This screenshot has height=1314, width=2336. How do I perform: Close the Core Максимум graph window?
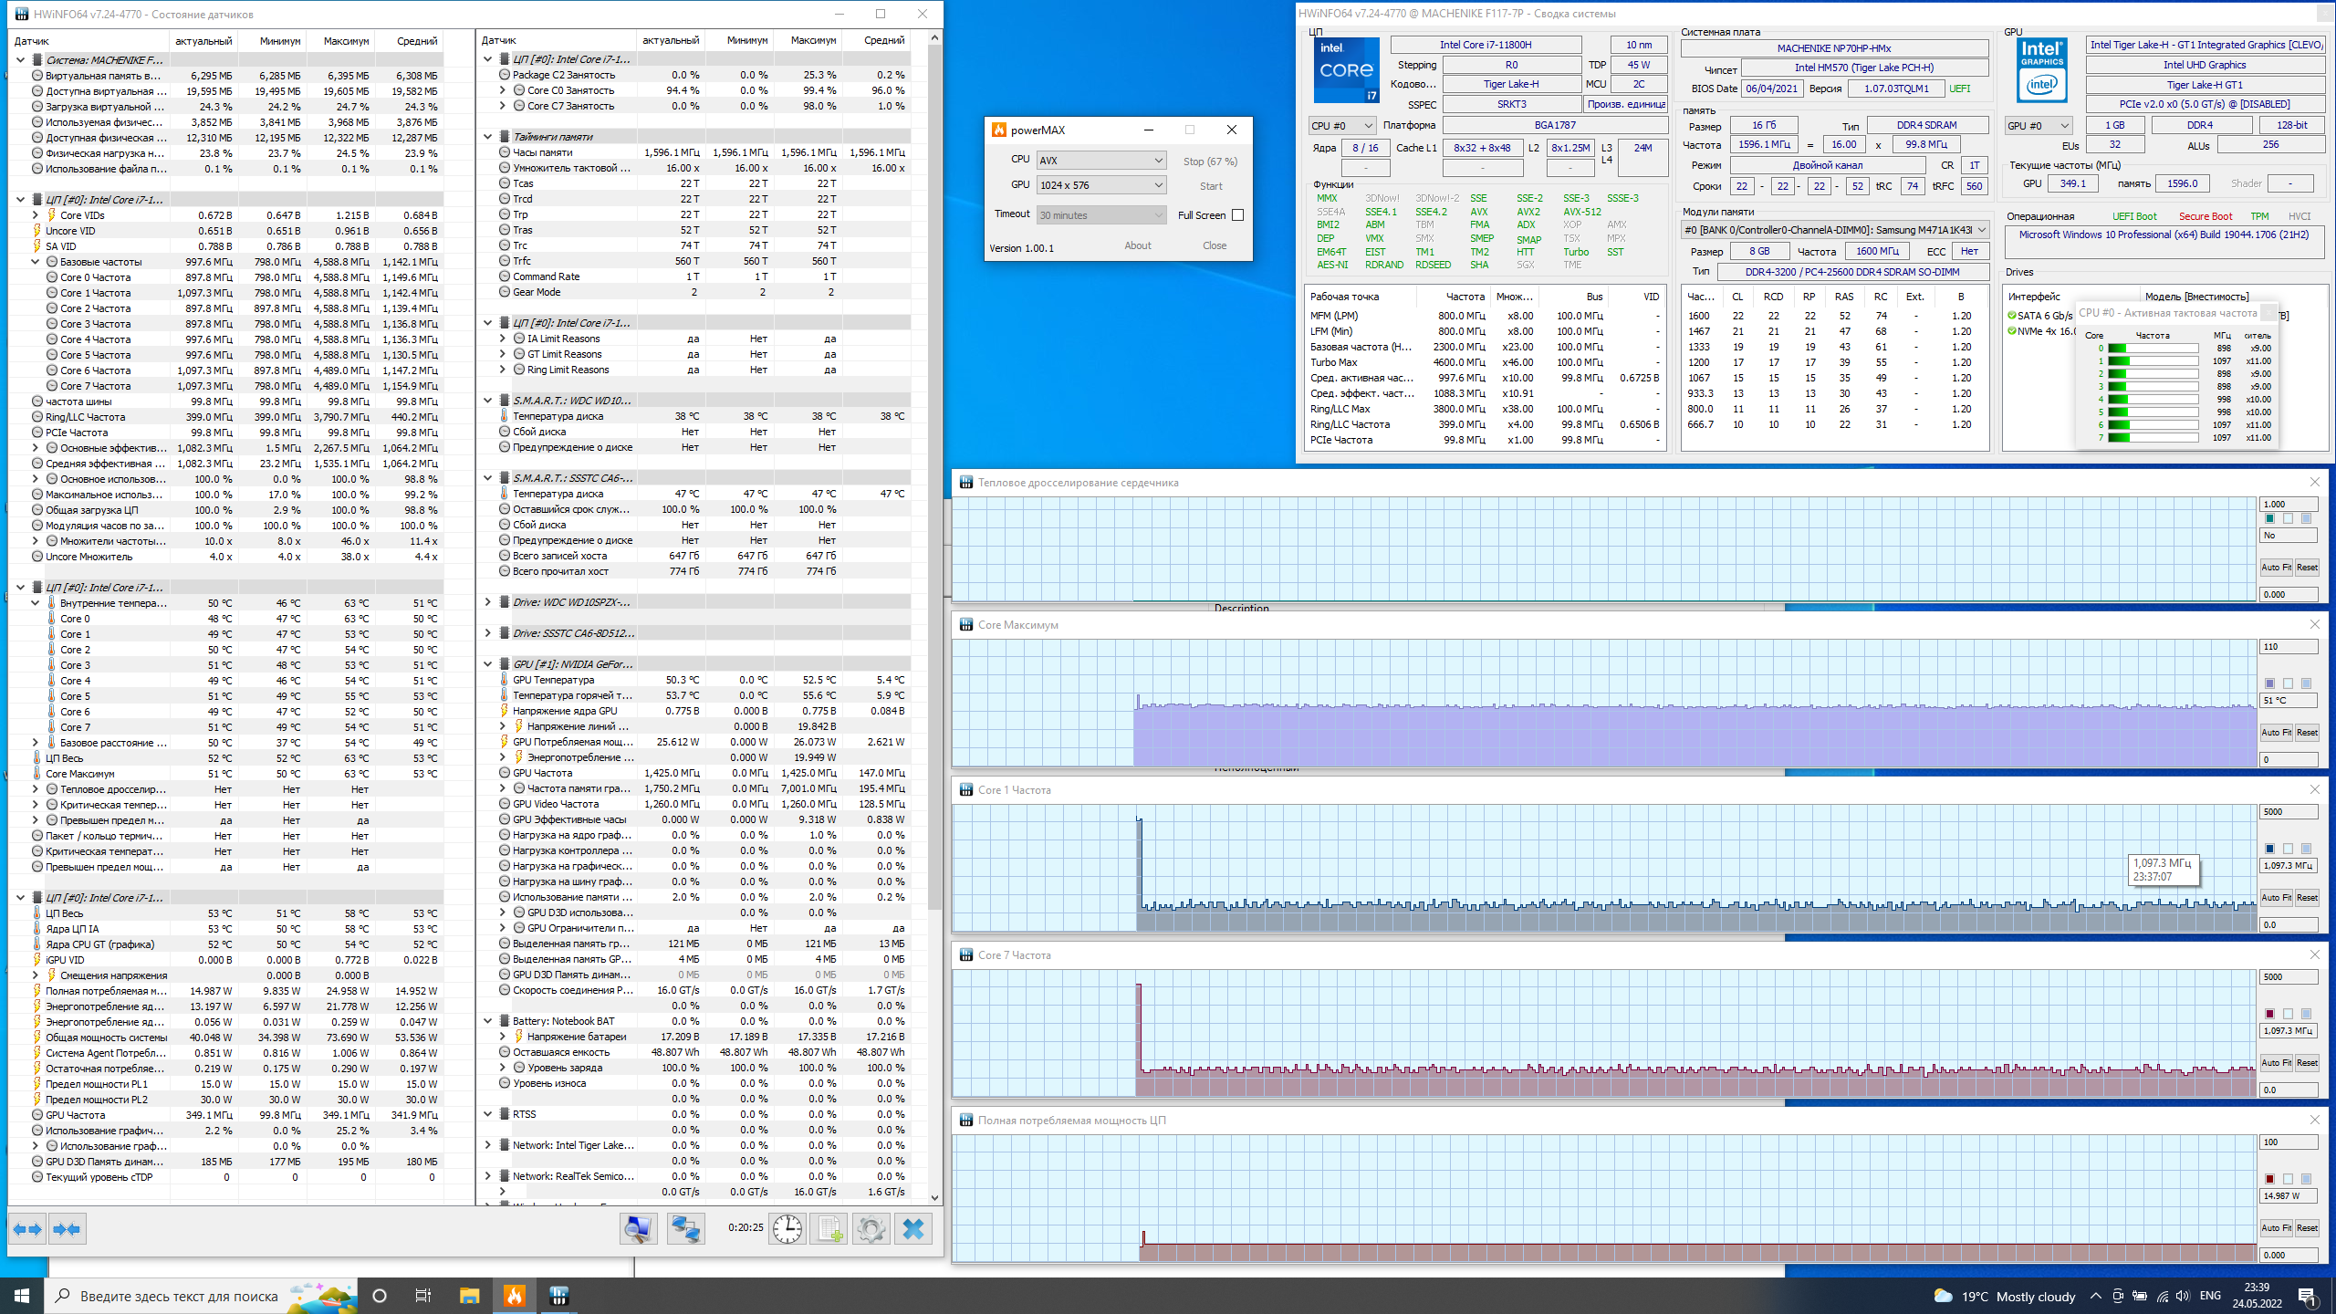2314,625
